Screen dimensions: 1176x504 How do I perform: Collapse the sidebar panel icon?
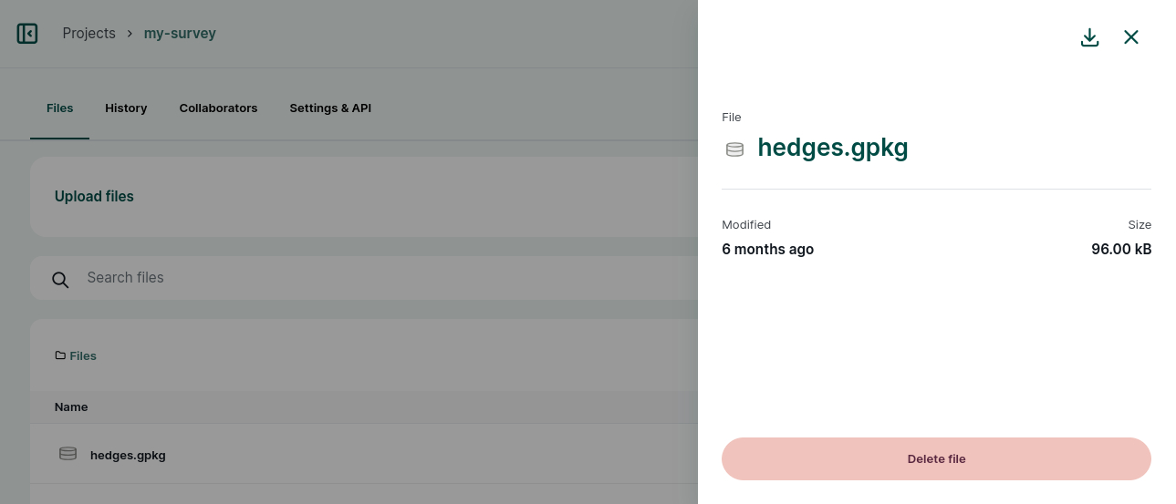pos(27,34)
